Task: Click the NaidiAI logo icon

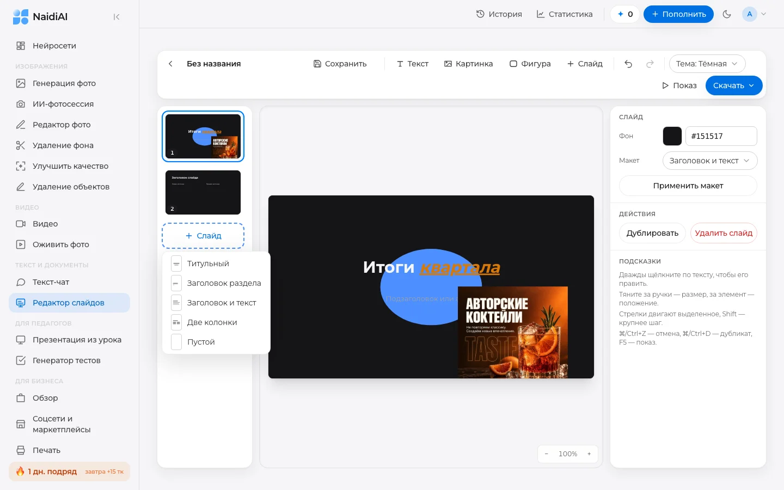Action: (21, 17)
